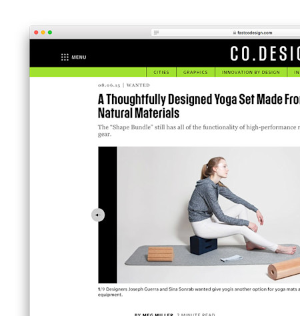Close the browser window with red button

click(x=36, y=33)
